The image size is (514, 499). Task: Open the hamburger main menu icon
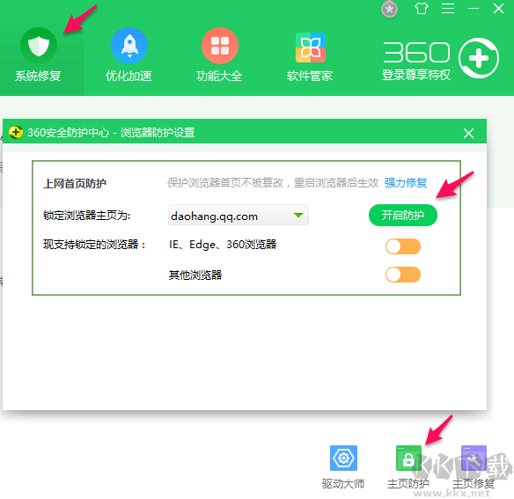click(x=448, y=9)
